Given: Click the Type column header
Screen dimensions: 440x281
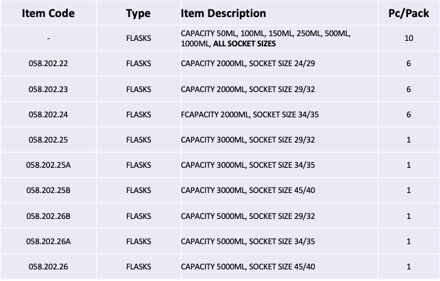Looking at the screenshot, I should [139, 13].
